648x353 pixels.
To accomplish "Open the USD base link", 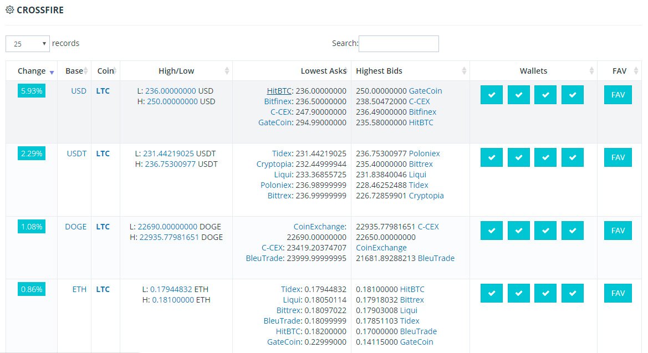I will coord(79,91).
